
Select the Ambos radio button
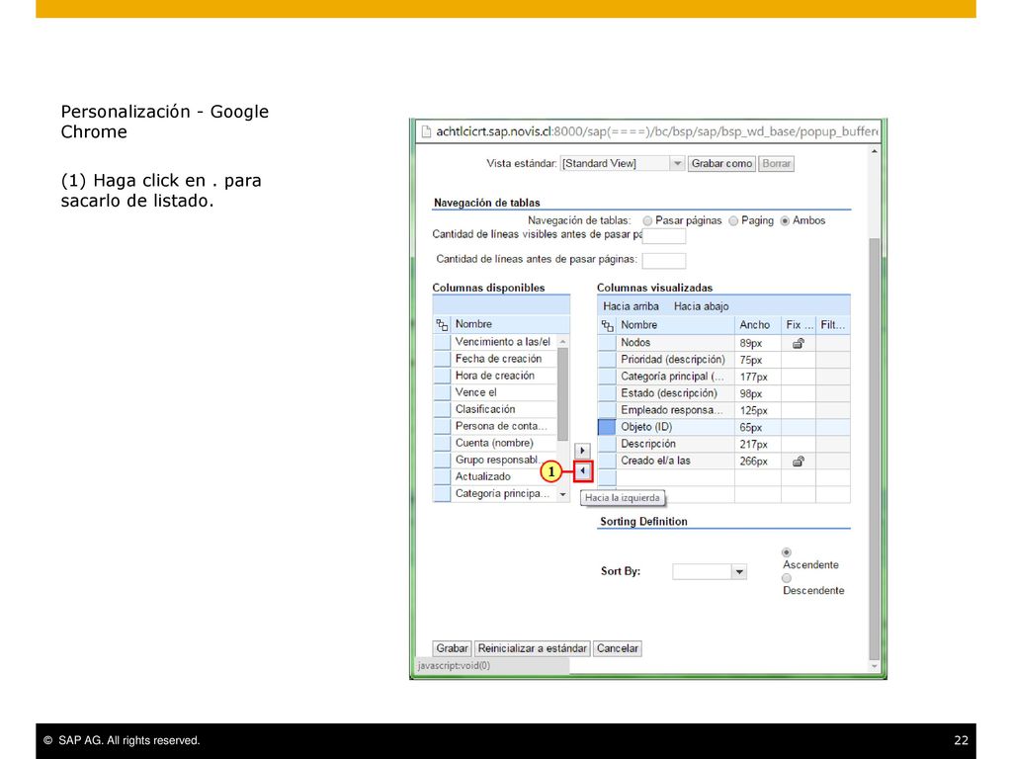click(785, 220)
